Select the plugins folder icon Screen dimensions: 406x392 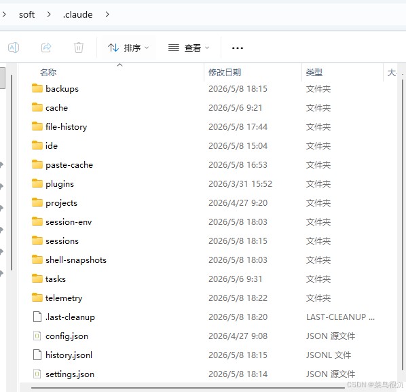click(x=37, y=183)
